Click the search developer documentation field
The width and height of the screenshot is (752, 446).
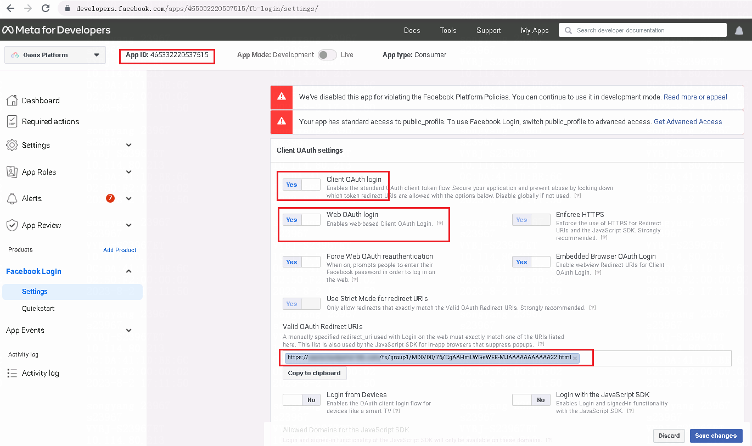(x=643, y=30)
